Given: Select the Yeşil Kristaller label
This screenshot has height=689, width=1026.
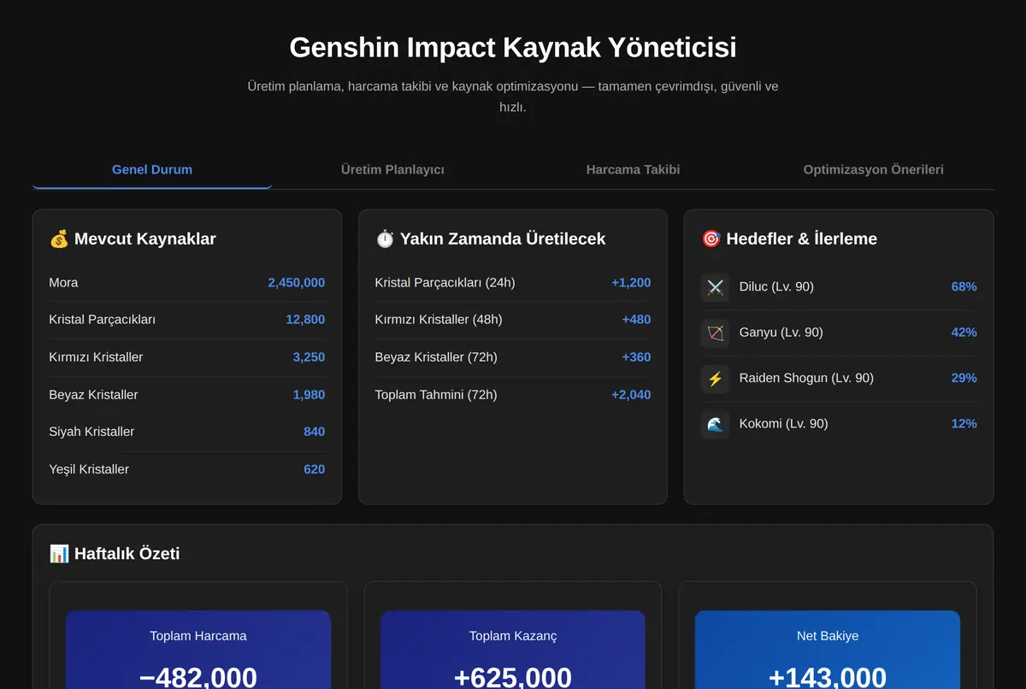Looking at the screenshot, I should [89, 469].
